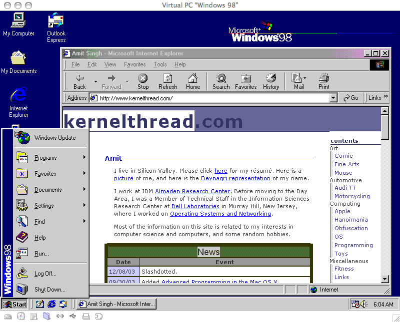Click Virtual PC shared folder status icon

click(46, 316)
